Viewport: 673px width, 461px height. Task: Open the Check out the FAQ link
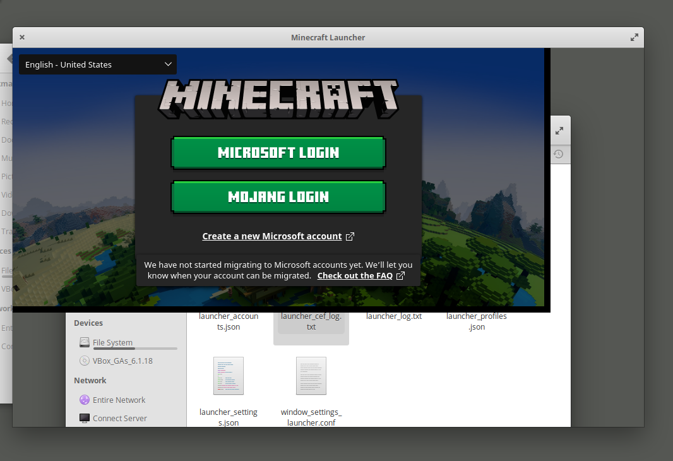(355, 275)
